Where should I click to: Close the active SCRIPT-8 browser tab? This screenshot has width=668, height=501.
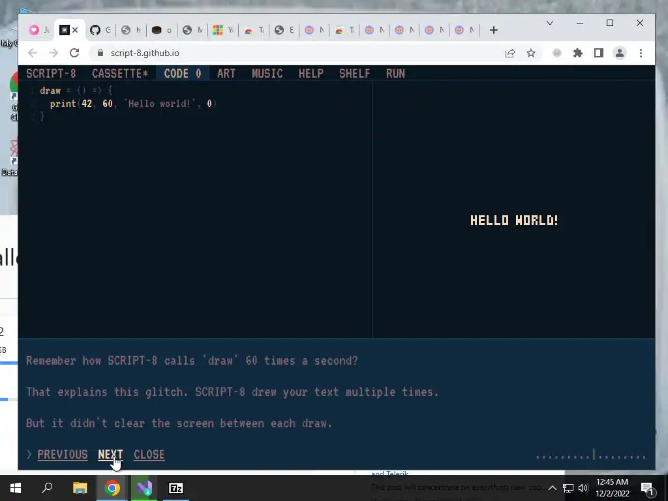click(x=76, y=30)
